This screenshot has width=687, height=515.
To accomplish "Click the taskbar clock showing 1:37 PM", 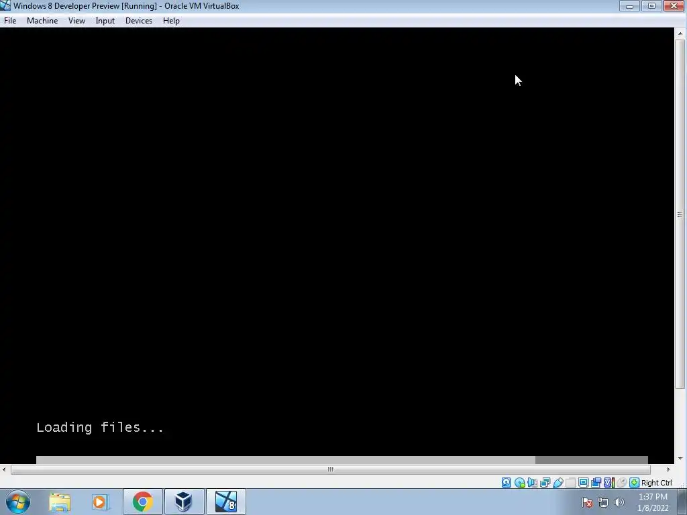I will (653, 502).
